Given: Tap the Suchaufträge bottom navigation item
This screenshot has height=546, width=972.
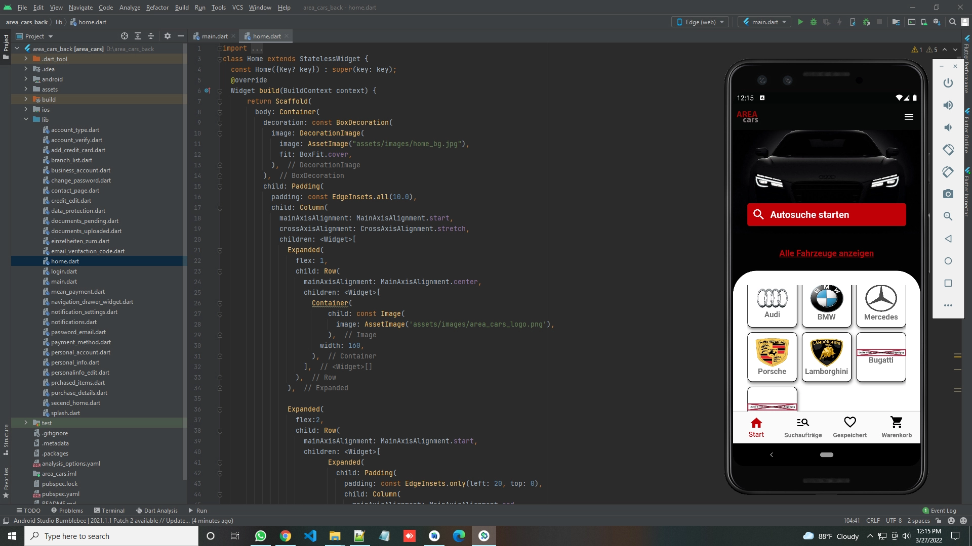Looking at the screenshot, I should [x=803, y=427].
